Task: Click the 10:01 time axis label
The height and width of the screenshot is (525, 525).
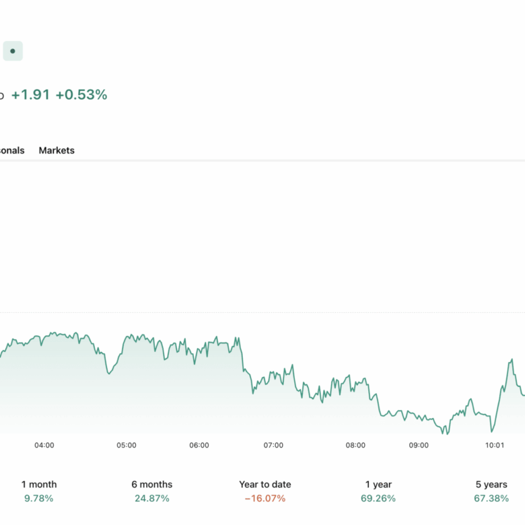Action: coord(495,445)
